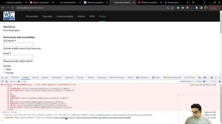Switch to the Redux DevTools tab
The width and height of the screenshot is (222, 124).
(130, 77)
